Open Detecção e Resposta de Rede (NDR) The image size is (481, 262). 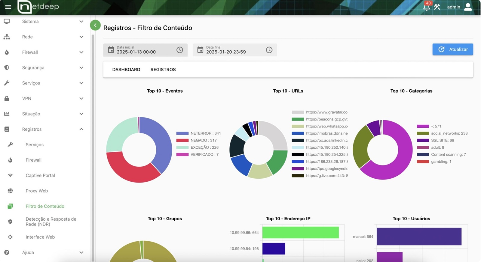(51, 222)
